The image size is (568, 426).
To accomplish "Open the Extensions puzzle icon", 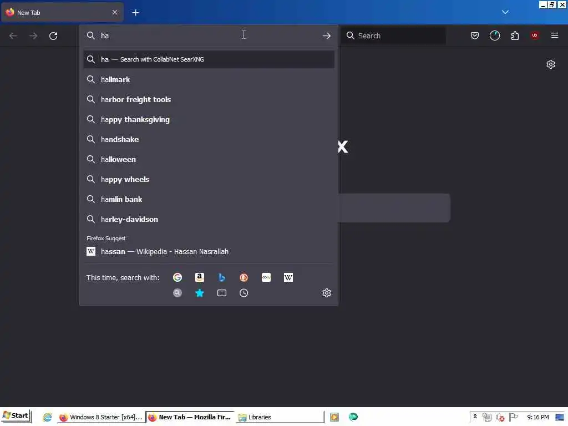I will (515, 35).
